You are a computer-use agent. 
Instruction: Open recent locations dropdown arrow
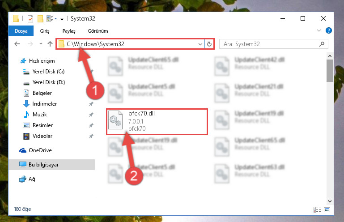pos(41,44)
